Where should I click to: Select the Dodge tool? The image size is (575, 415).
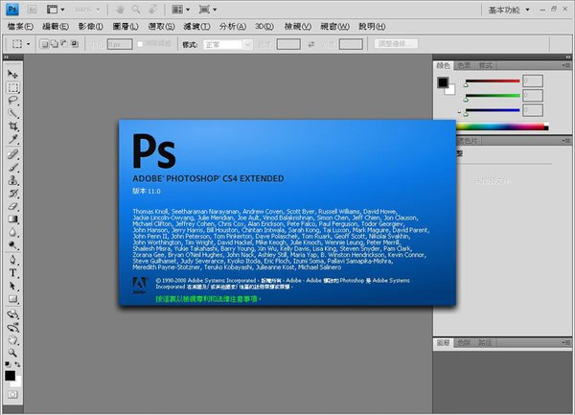point(12,245)
